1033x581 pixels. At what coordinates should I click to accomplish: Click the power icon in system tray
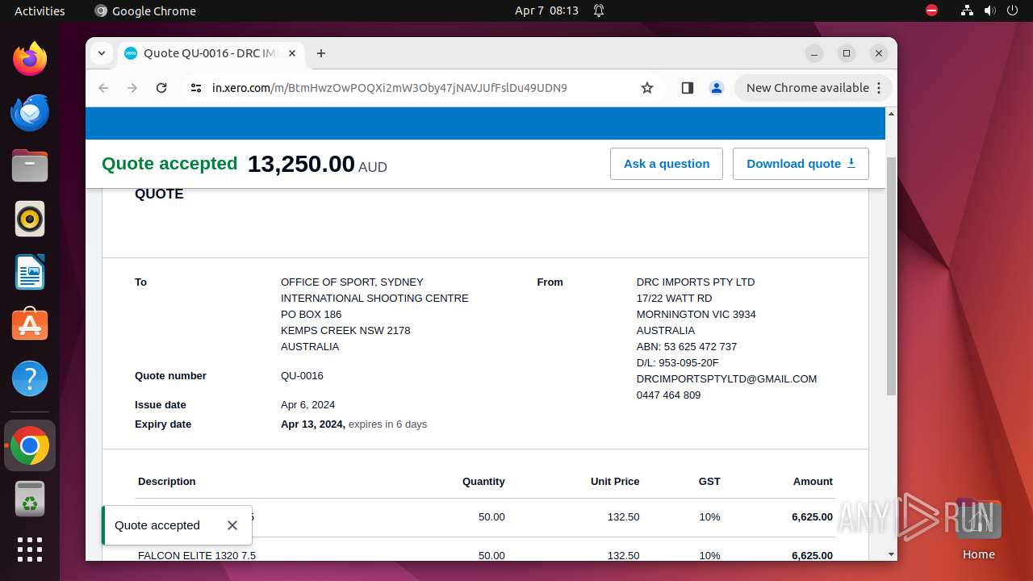(1013, 10)
